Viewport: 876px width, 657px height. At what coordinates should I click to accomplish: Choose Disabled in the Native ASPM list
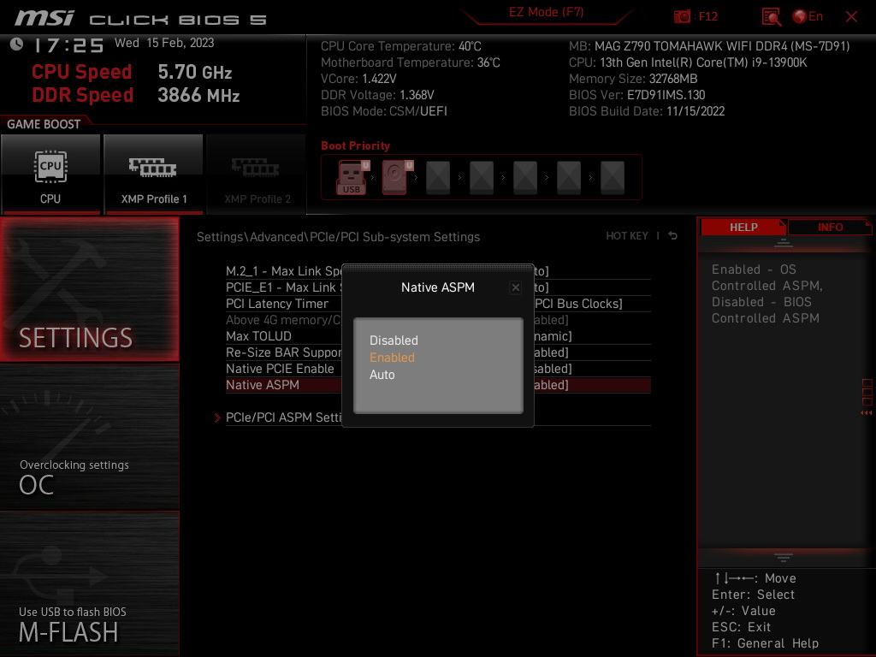tap(394, 340)
